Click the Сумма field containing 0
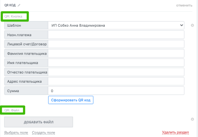The width and height of the screenshot is (198, 137). click(x=116, y=91)
